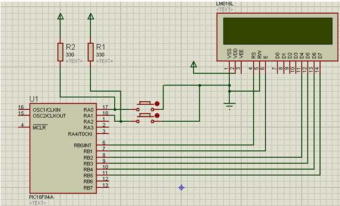Click the R2 reference label
The image size is (340, 206).
pos(70,47)
